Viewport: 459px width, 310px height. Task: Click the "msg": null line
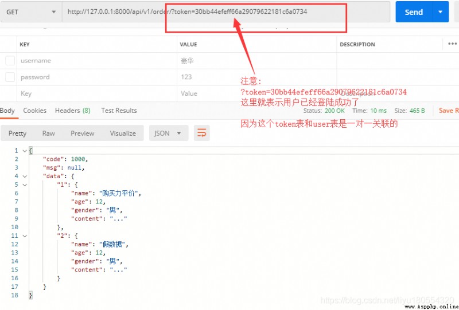[x=64, y=168]
